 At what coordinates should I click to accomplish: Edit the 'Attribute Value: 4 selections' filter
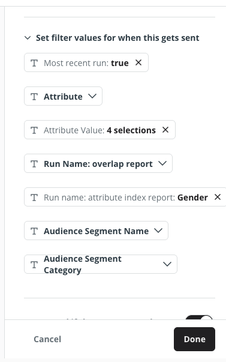tap(100, 130)
